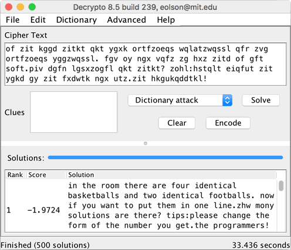
Task: Open the Help menu
Action: tap(166, 20)
